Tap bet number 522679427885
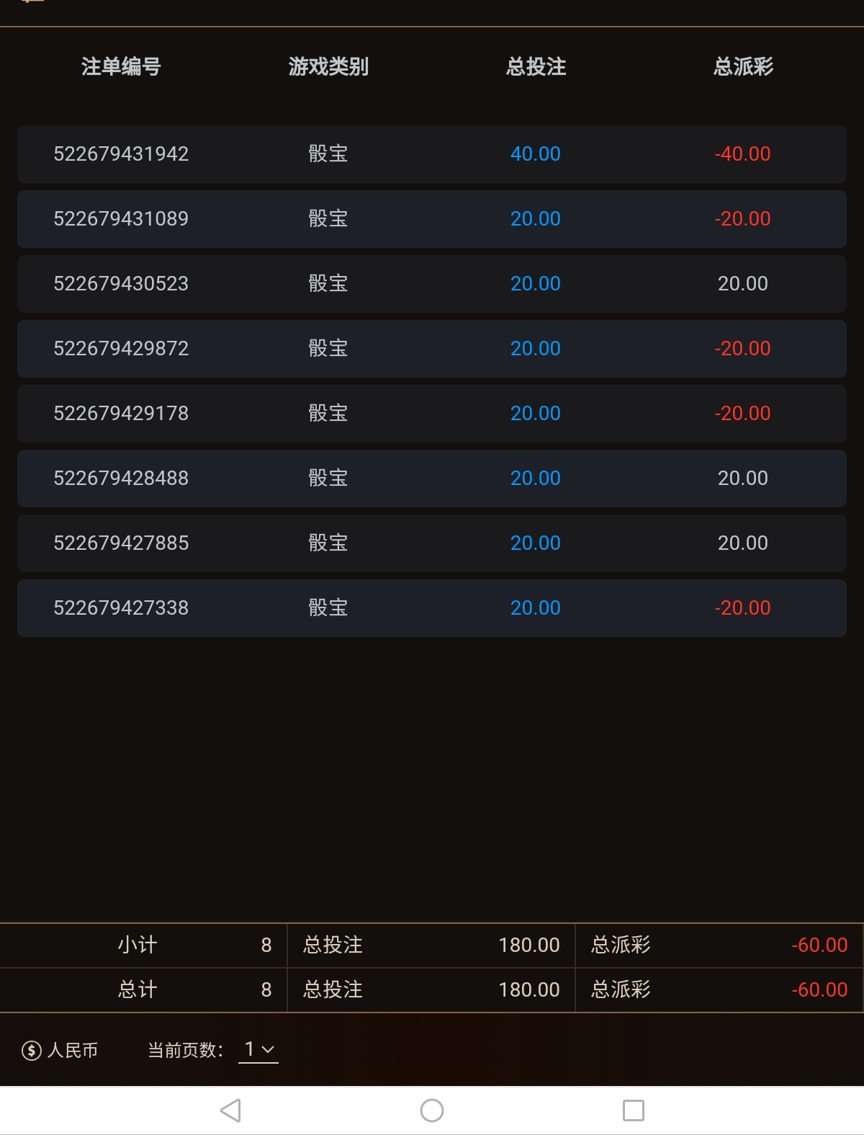Screen dimensions: 864x1135 click(121, 543)
